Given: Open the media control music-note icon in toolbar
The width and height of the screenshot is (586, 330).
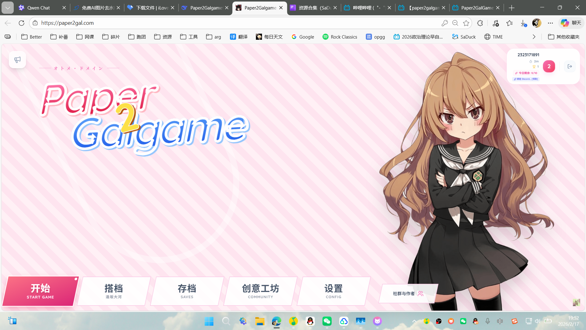Looking at the screenshot, I should pos(496,23).
